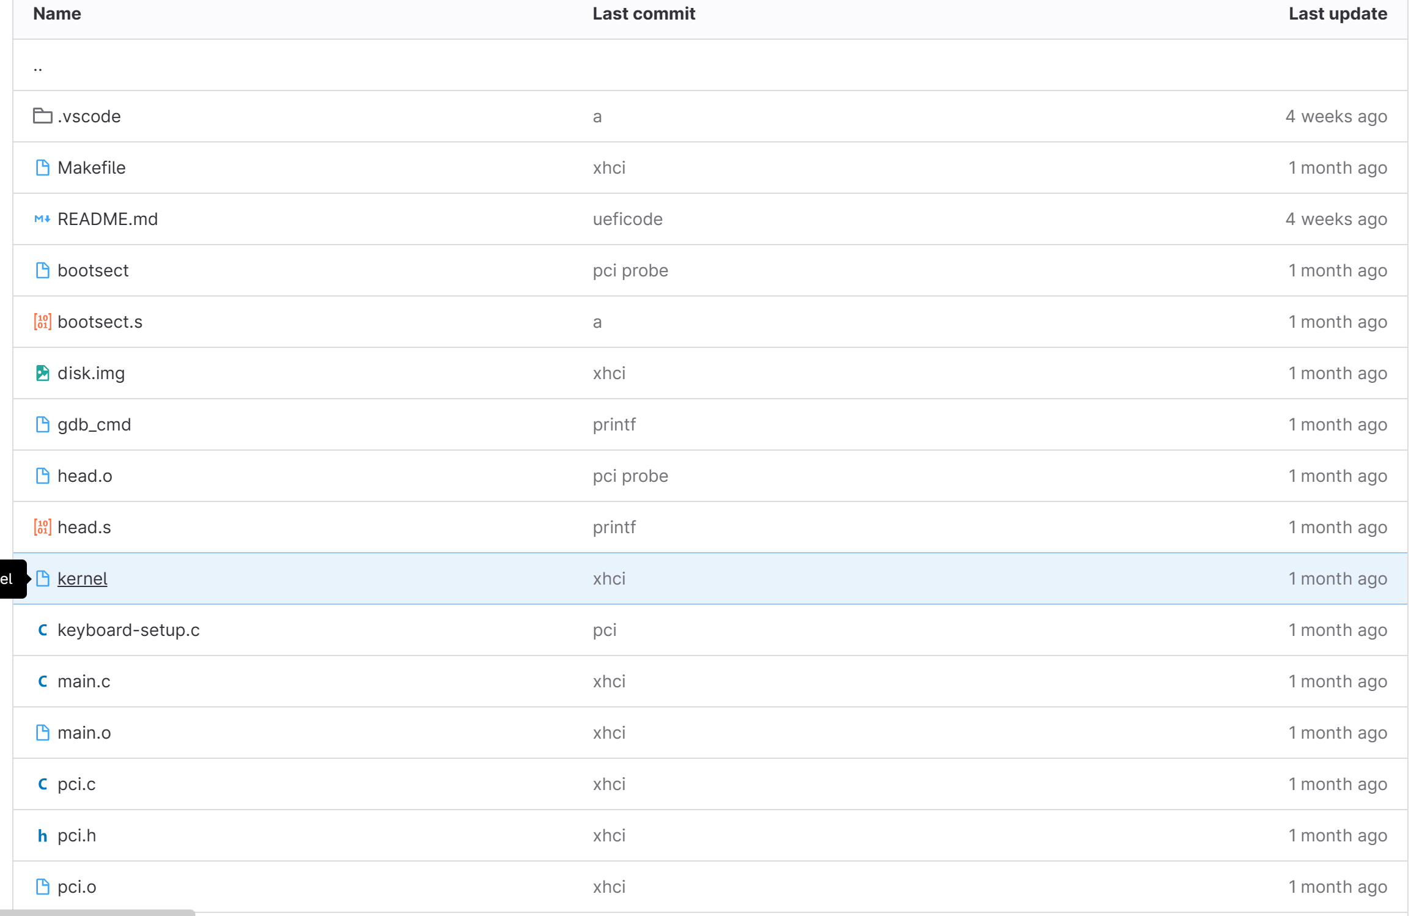Open the bootsect file
The width and height of the screenshot is (1422, 916).
pos(93,270)
